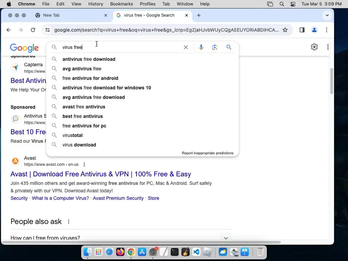Open Visual Studio Code from the dock

click(x=196, y=252)
